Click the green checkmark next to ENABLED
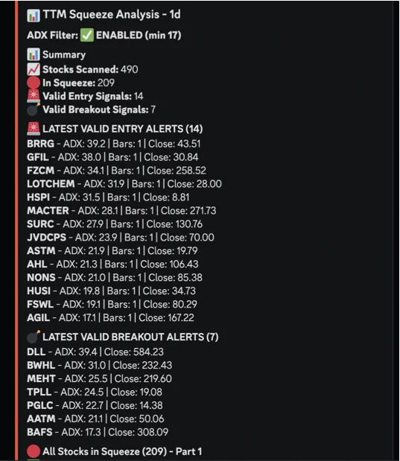Screen dimensions: 400x461 87,35
